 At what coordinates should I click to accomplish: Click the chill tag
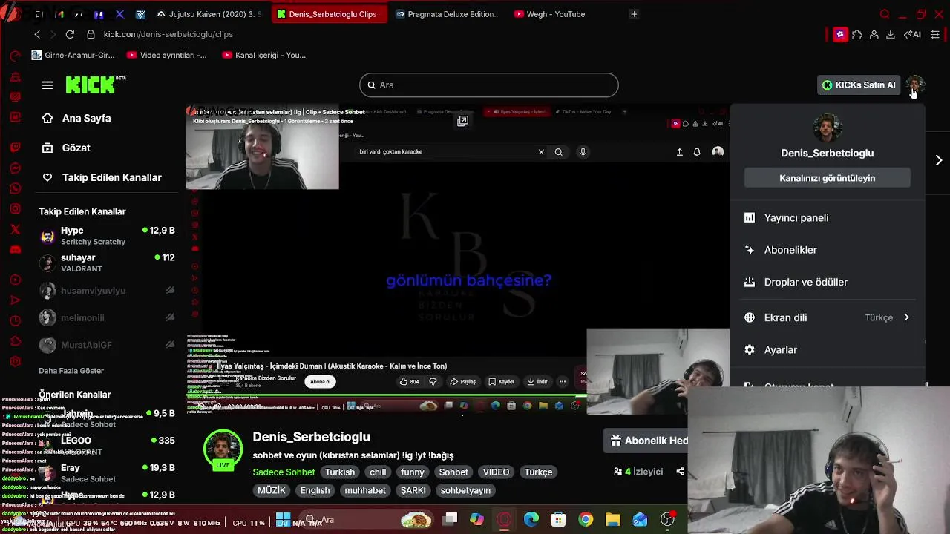[x=378, y=472]
